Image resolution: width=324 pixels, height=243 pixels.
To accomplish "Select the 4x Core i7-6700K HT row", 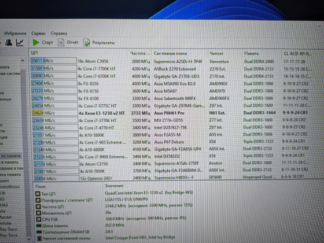I will (x=170, y=76).
